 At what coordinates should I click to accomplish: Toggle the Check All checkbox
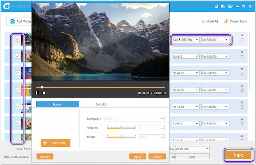(x=204, y=21)
